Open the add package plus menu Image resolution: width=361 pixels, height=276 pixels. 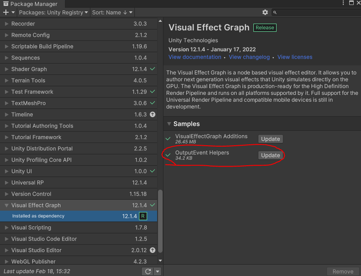[9, 12]
